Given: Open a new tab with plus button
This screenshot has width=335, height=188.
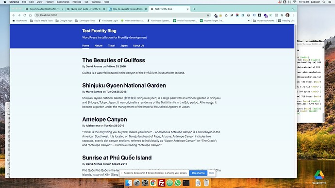Looking at the screenshot, I should point(194,9).
